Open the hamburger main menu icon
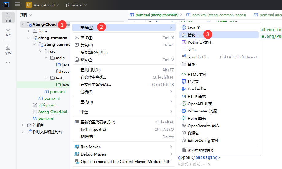This screenshot has width=282, height=169. click(x=18, y=5)
